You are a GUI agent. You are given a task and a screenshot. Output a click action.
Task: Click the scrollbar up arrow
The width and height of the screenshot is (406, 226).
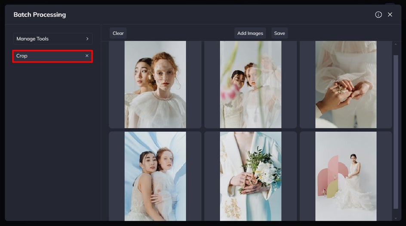(396, 44)
